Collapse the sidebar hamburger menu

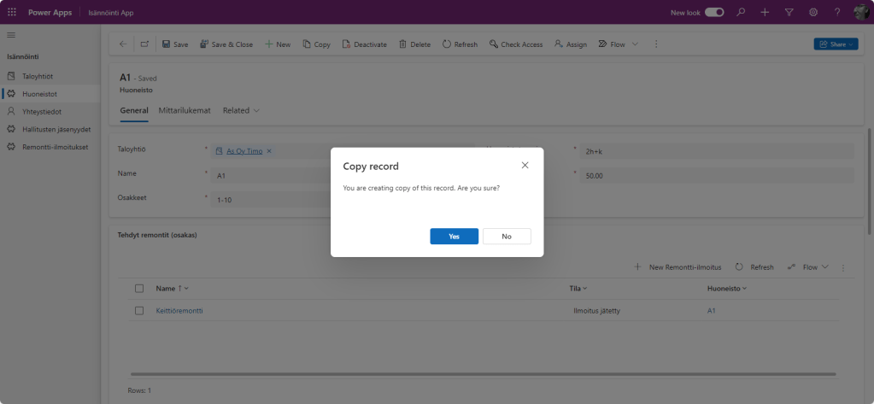pos(11,34)
